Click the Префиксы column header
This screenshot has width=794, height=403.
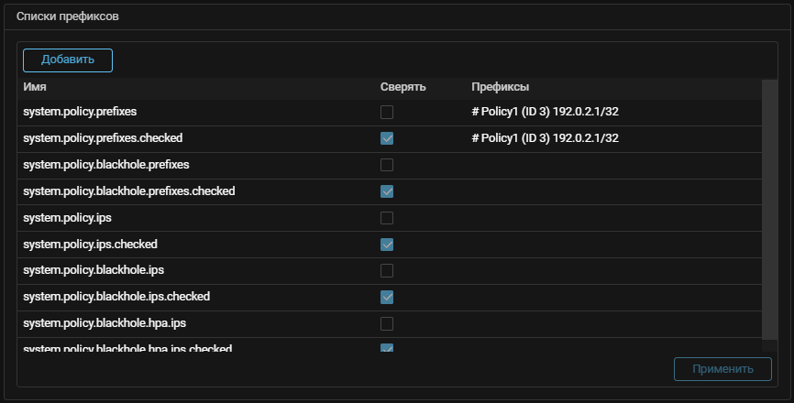(x=500, y=87)
